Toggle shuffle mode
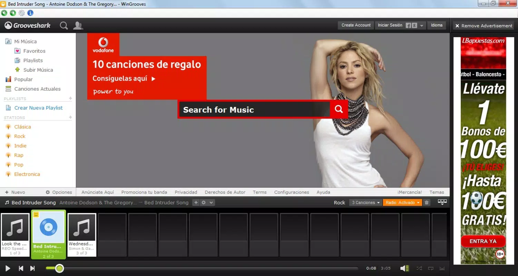518x276 pixels. [x=419, y=268]
